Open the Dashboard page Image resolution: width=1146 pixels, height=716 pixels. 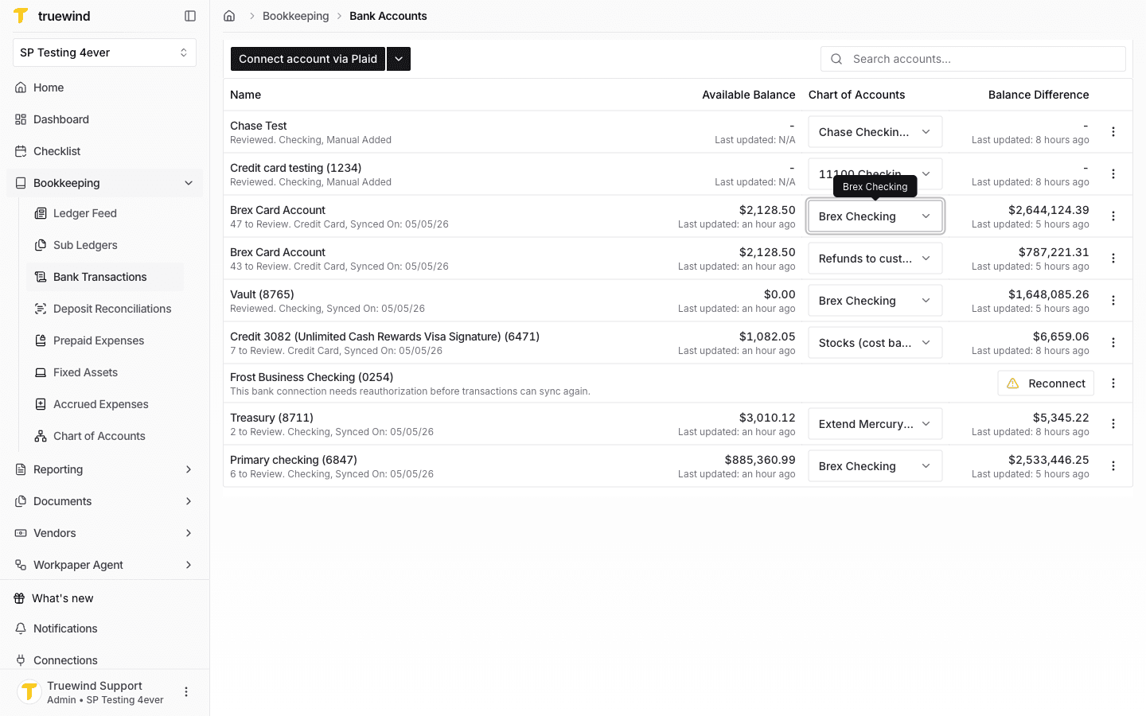click(x=104, y=119)
